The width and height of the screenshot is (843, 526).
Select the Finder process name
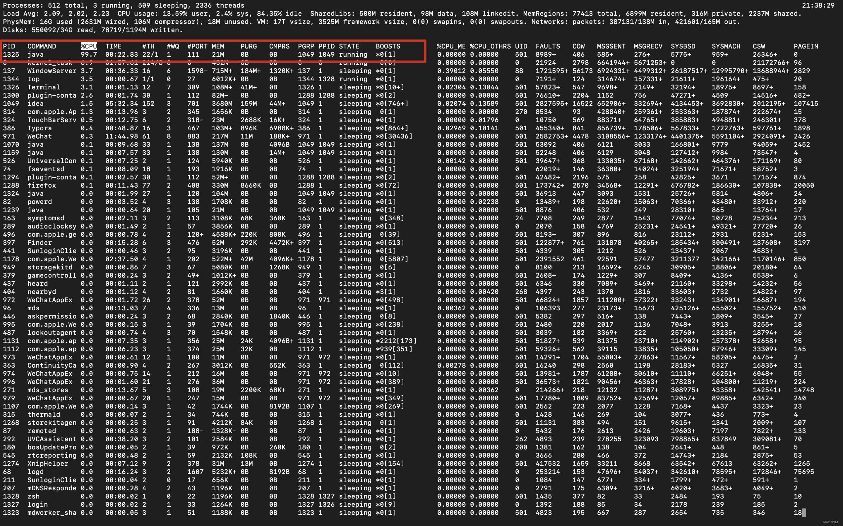pyautogui.click(x=40, y=243)
